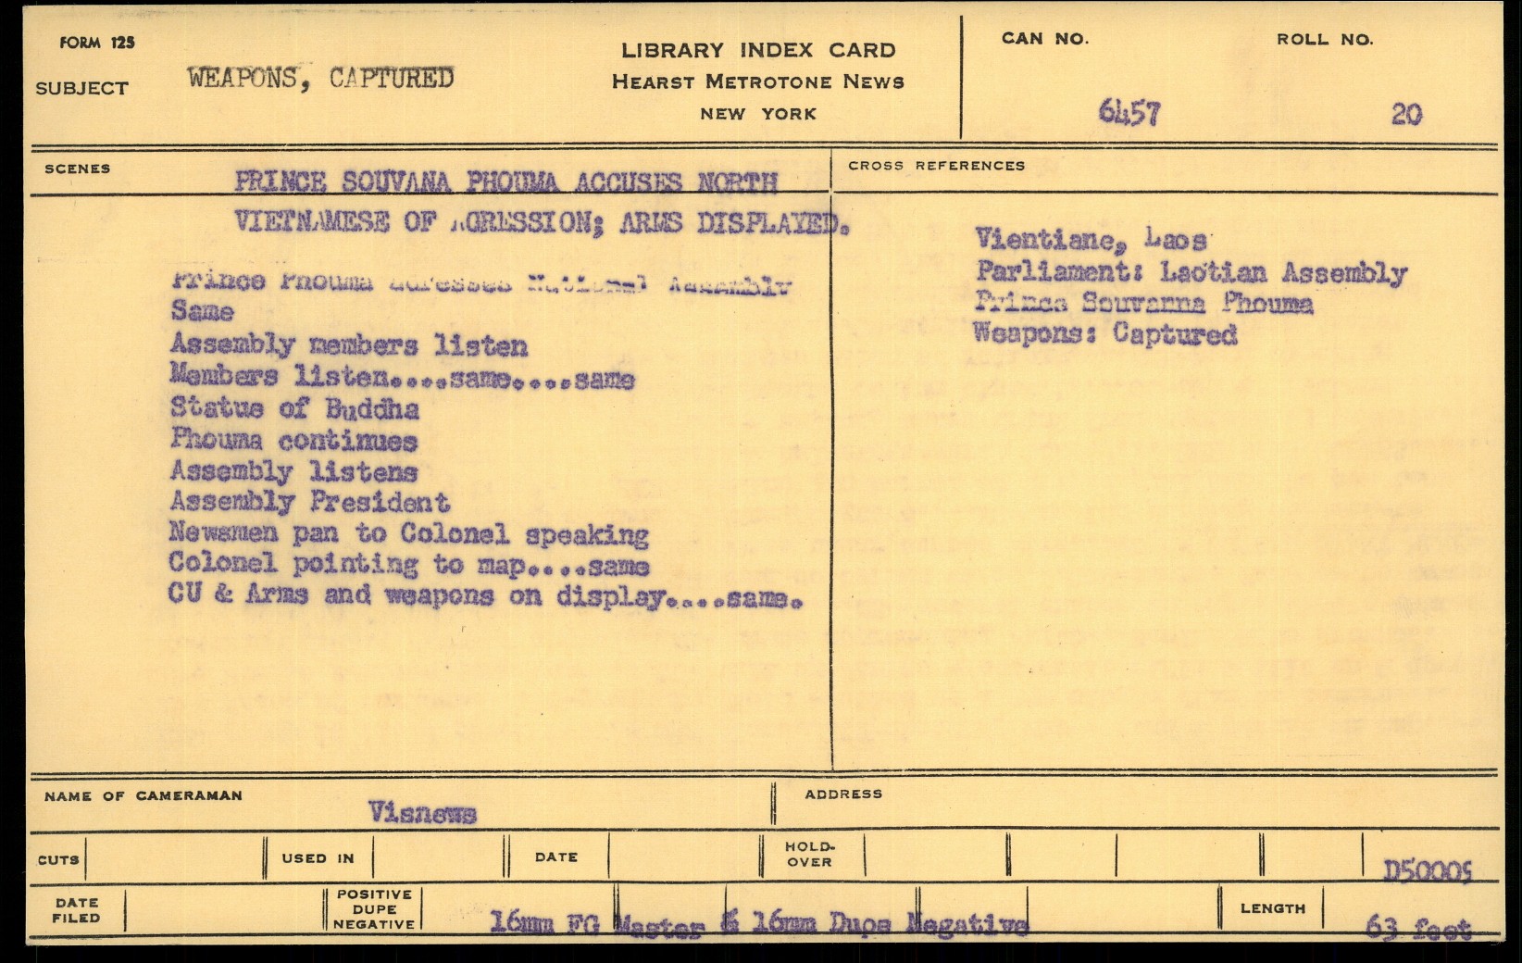Select the 'Weapons: Captured' cross reference

(1104, 333)
